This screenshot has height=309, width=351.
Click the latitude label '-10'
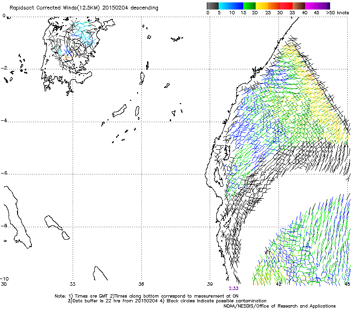[x=4, y=279]
